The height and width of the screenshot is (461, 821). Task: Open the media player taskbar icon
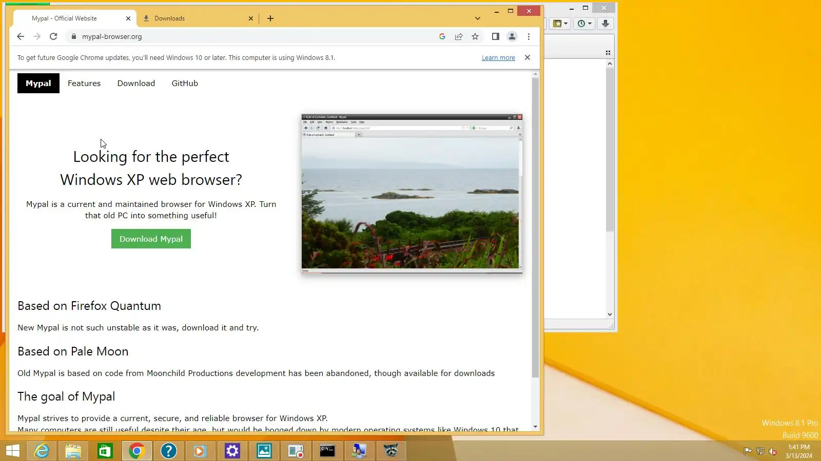point(200,451)
